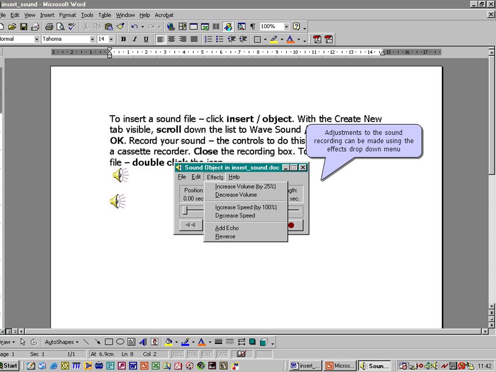The height and width of the screenshot is (372, 496).
Task: Set paragraph alignment to left
Action: point(160,39)
